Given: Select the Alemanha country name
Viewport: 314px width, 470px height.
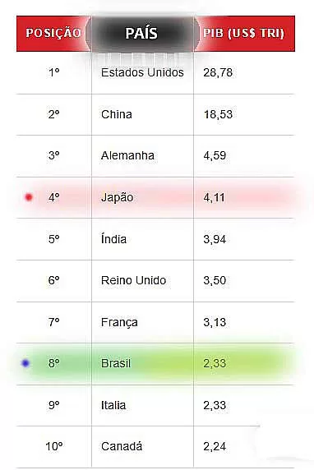Looking at the screenshot, I should pos(127,155).
